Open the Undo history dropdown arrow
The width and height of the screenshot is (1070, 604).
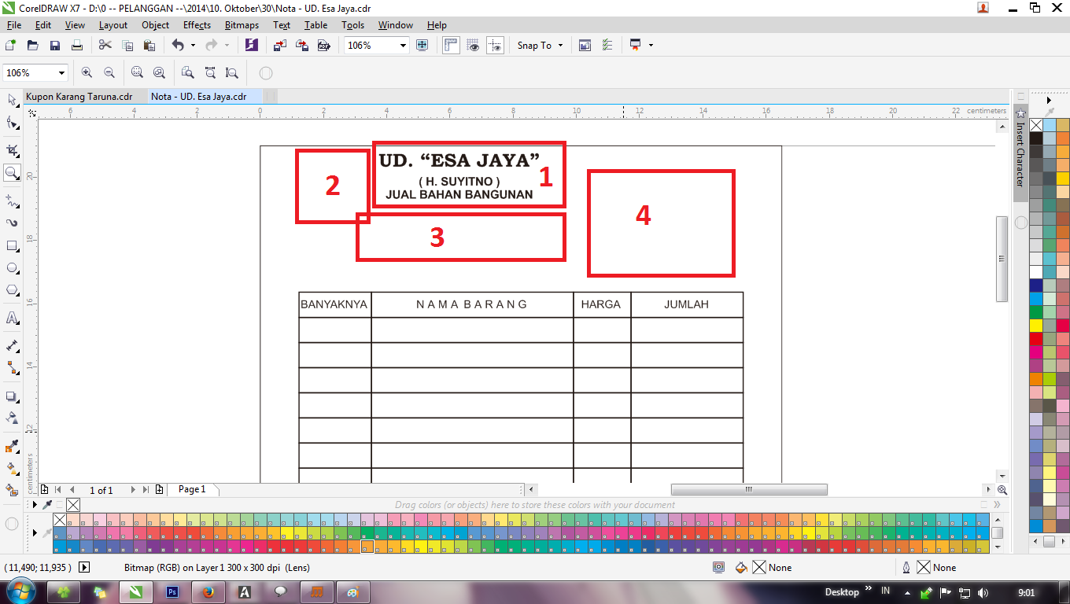tap(193, 46)
